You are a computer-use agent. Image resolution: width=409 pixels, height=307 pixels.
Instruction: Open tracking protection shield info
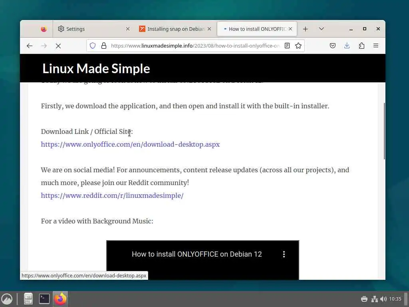pos(93,46)
